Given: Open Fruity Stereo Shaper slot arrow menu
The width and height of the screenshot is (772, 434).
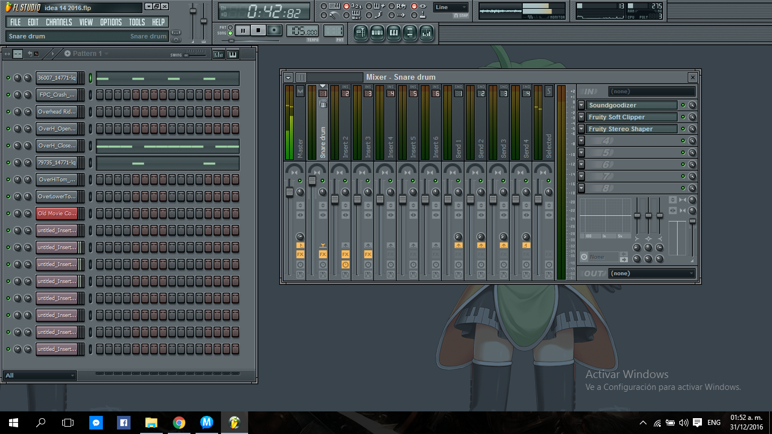Looking at the screenshot, I should point(581,129).
